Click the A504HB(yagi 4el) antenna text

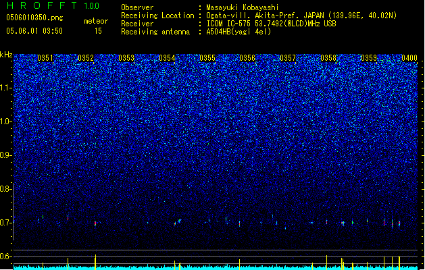click(239, 32)
